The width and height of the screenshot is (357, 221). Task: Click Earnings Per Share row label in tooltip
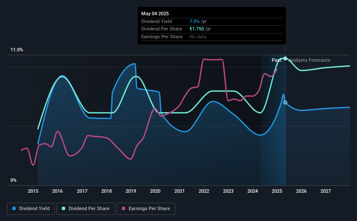click(162, 37)
